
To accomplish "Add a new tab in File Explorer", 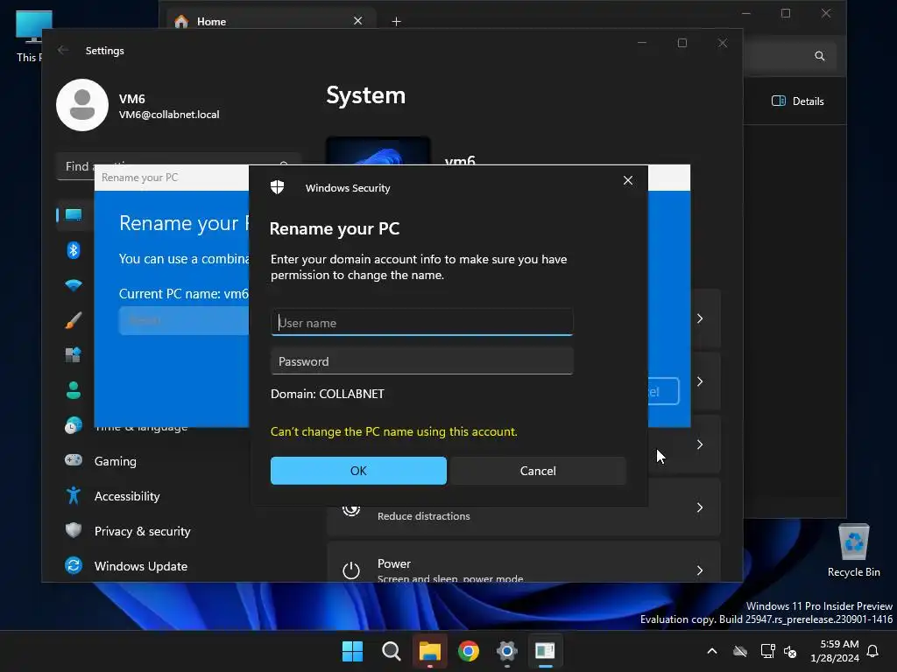I will [396, 21].
